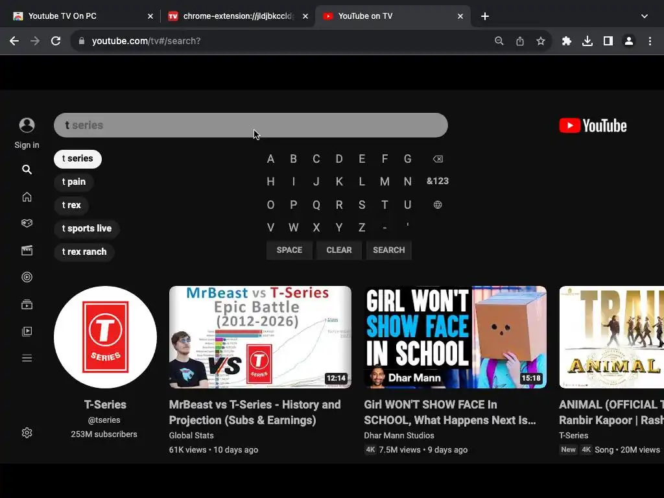This screenshot has width=664, height=498.
Task: Click the browser address bar URL
Action: [146, 41]
